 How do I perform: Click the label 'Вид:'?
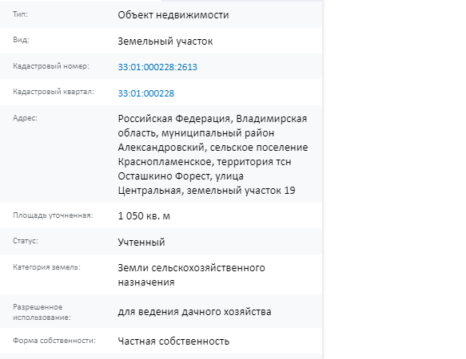tap(21, 40)
